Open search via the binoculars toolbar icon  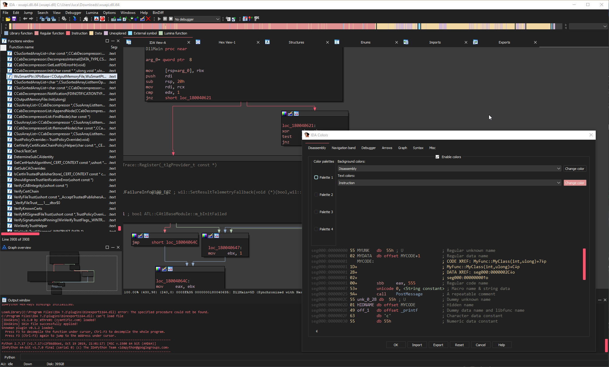point(64,19)
